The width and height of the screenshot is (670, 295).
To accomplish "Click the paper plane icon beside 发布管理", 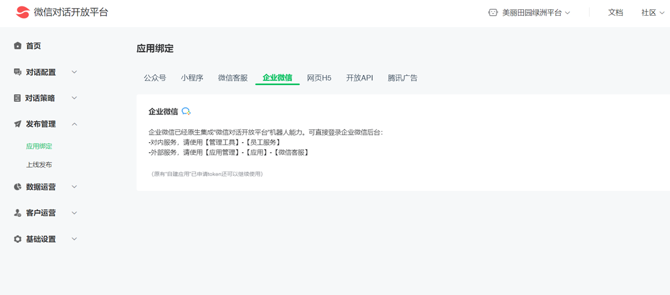I will 17,124.
